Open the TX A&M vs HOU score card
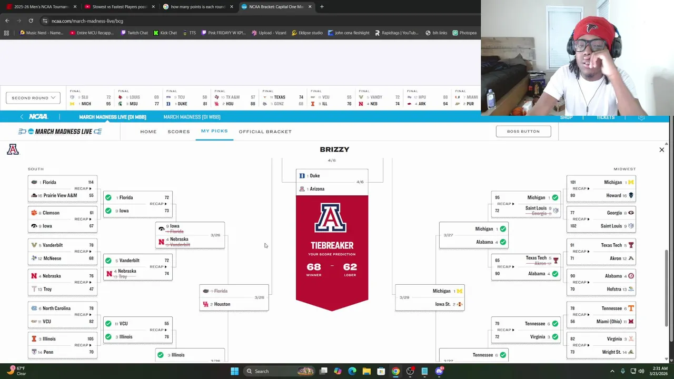Screen dimensions: 674x379 (x=235, y=98)
